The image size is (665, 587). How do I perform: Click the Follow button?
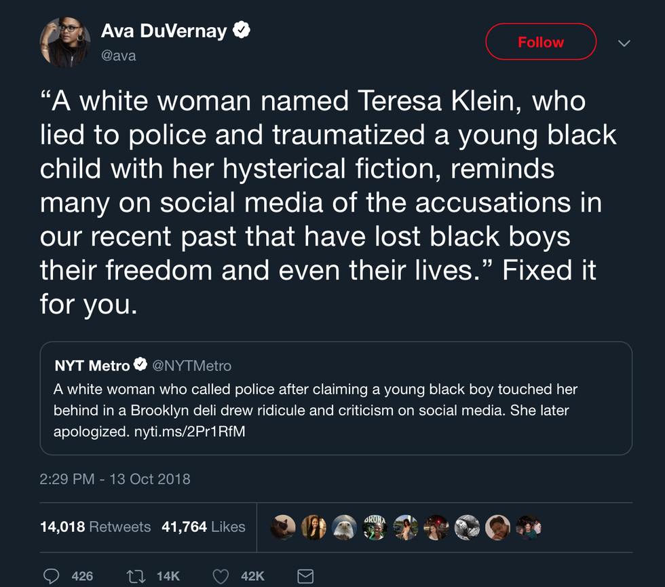click(x=541, y=42)
